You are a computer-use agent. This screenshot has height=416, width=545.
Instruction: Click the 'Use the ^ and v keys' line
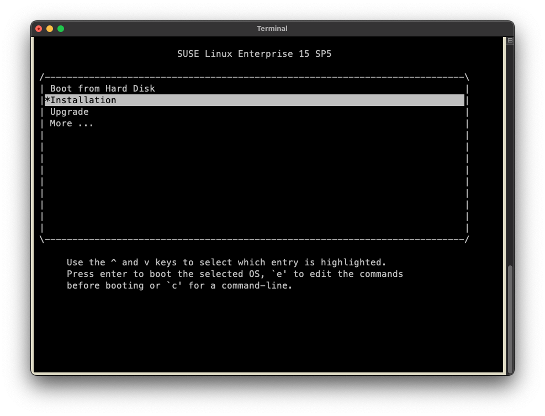click(x=226, y=263)
